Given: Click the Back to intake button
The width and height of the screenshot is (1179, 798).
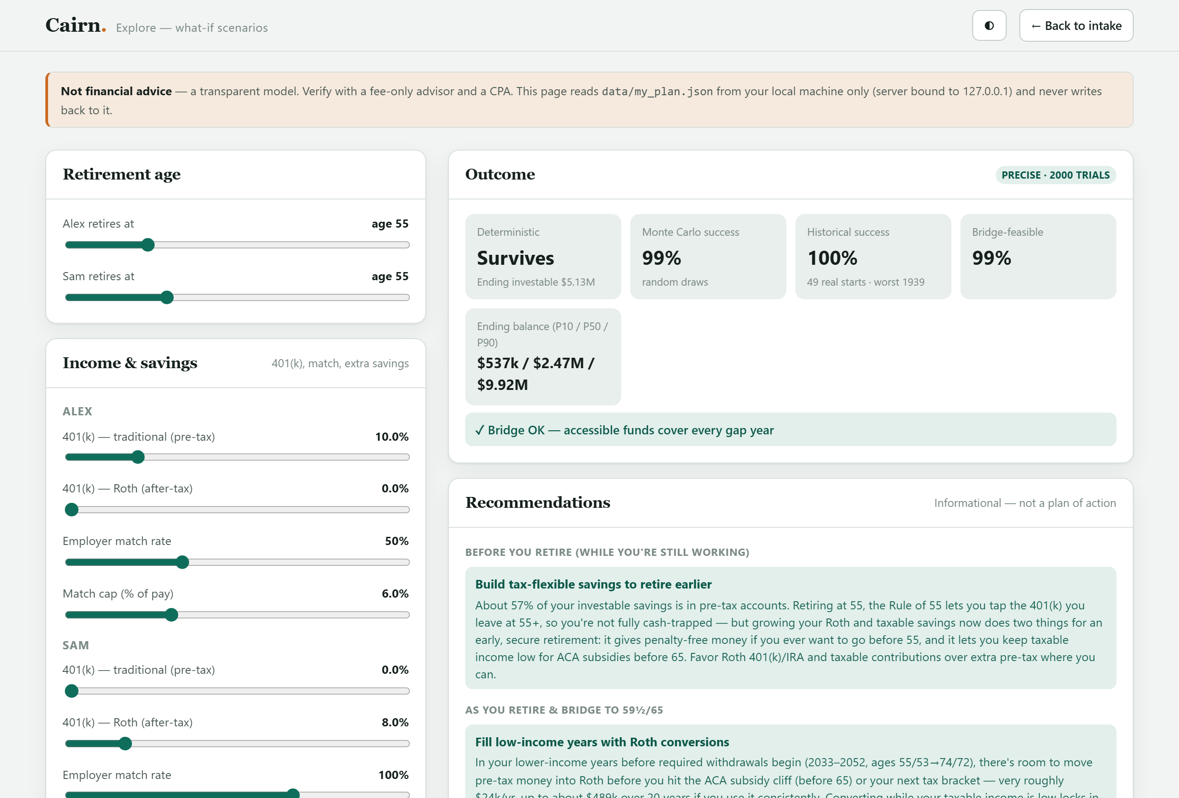Looking at the screenshot, I should pyautogui.click(x=1076, y=25).
